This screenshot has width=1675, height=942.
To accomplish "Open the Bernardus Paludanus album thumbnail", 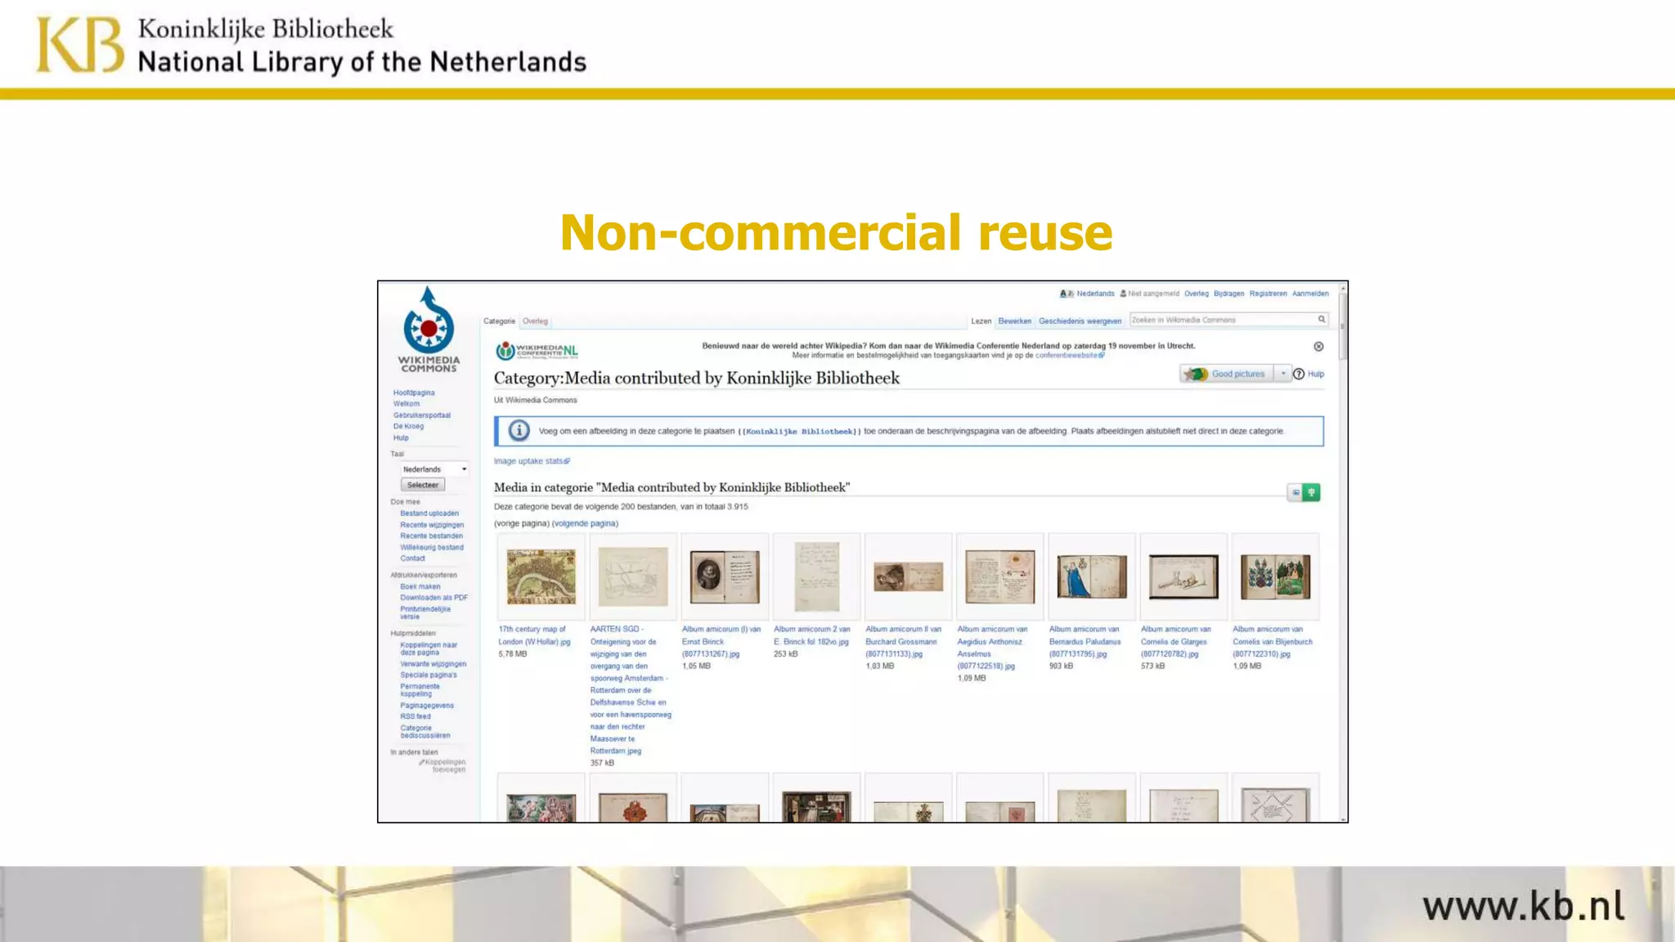I will pyautogui.click(x=1092, y=576).
